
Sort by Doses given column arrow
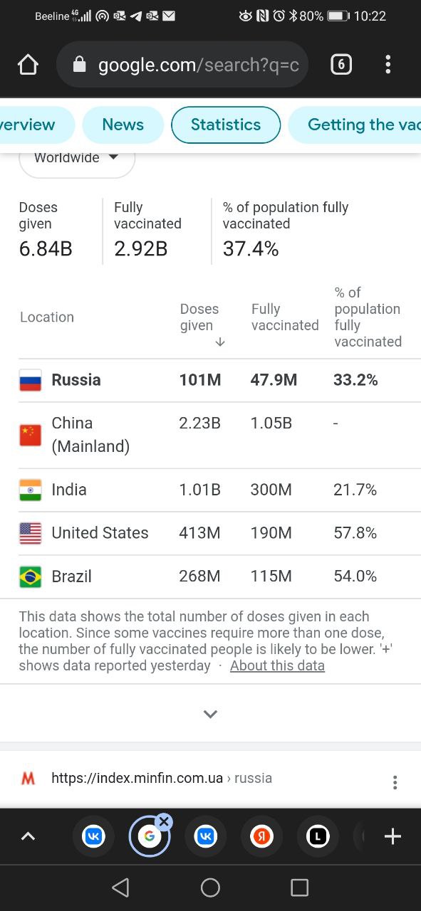tap(220, 342)
